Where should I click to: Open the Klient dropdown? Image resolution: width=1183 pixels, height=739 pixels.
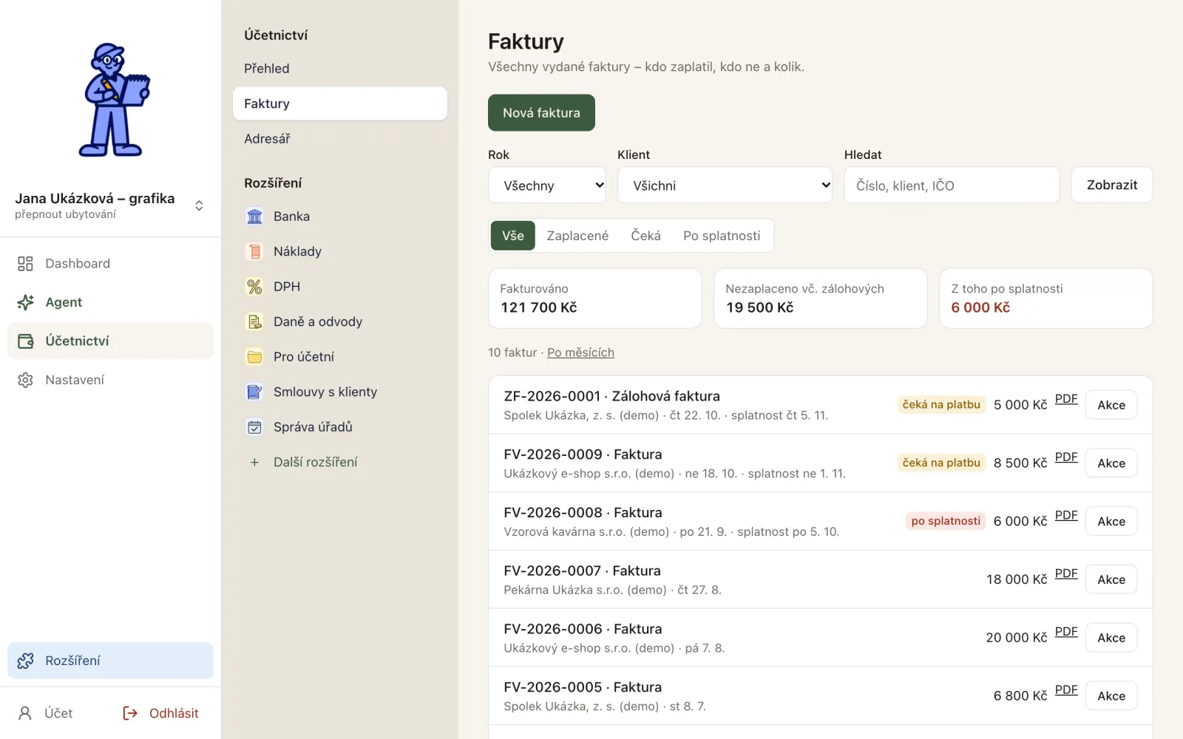click(x=725, y=185)
